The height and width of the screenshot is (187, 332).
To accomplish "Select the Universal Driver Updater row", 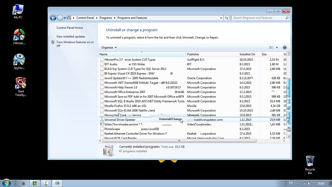I will tap(192, 120).
